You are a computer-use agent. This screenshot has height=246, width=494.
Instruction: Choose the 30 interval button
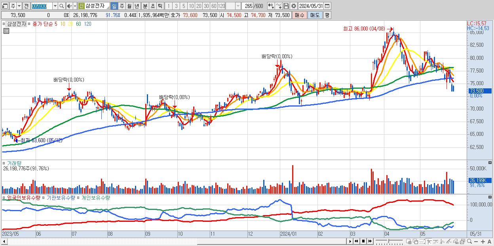pos(206,6)
